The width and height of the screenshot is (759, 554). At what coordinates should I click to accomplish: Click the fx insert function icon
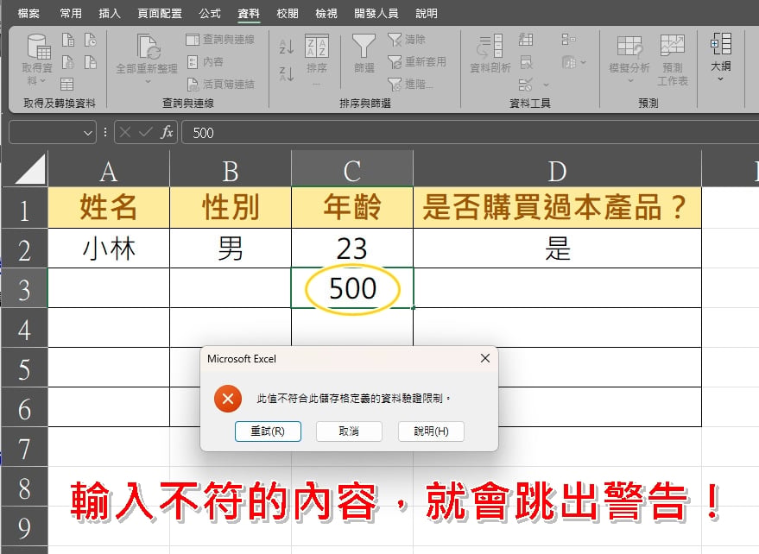coord(167,132)
